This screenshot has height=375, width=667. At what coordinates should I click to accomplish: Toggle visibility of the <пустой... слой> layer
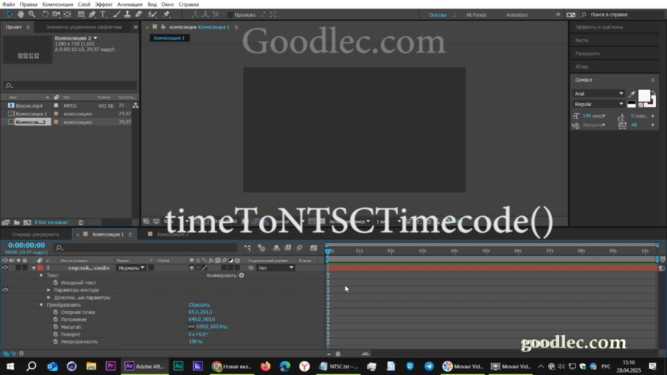[5, 268]
